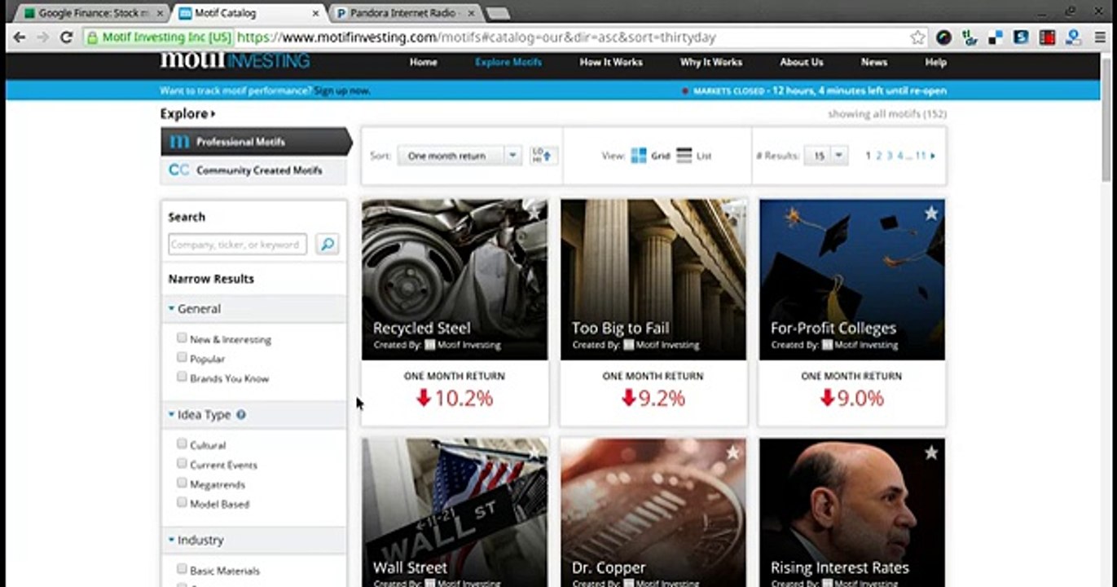Open the Chrome hamburger menu
The image size is (1117, 587).
coord(1098,38)
